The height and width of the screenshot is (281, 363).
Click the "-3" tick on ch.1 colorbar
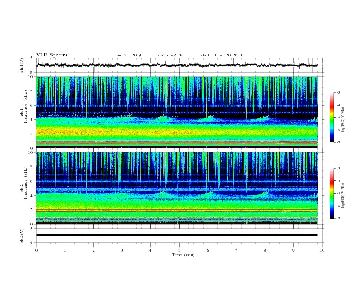[x=338, y=92]
